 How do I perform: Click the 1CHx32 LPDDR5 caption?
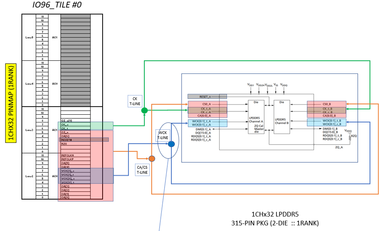click(275, 214)
